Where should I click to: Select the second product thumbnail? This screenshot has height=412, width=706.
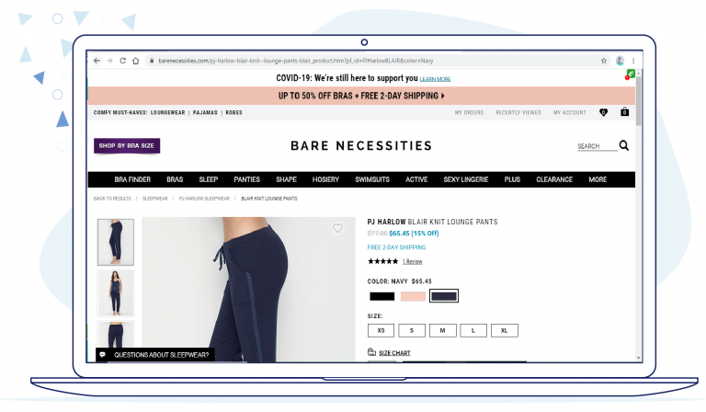pos(116,292)
